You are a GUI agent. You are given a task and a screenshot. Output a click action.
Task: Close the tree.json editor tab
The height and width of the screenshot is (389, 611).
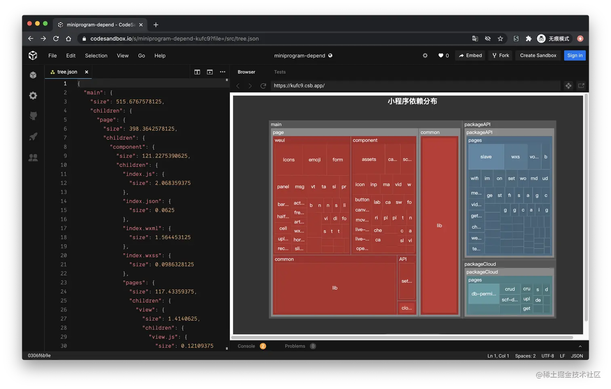(x=86, y=72)
